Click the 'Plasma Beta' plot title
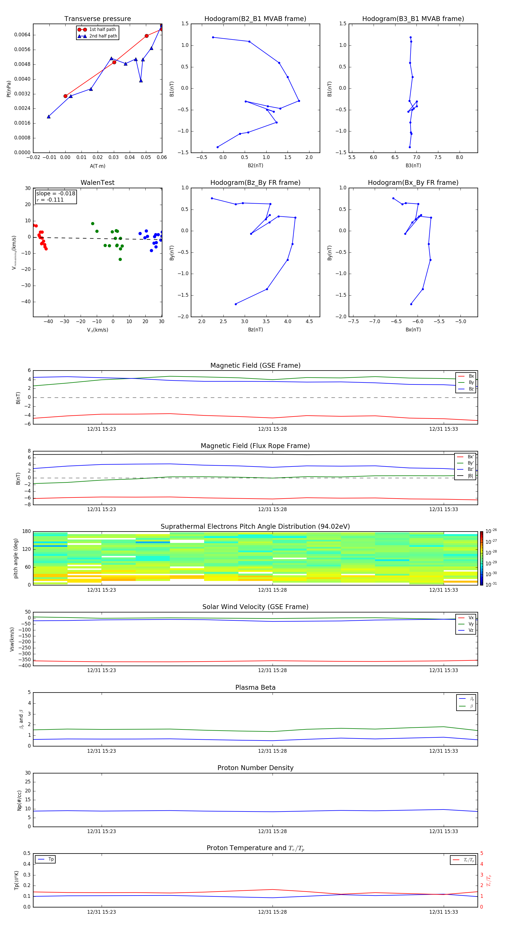The width and height of the screenshot is (511, 937). [x=255, y=688]
